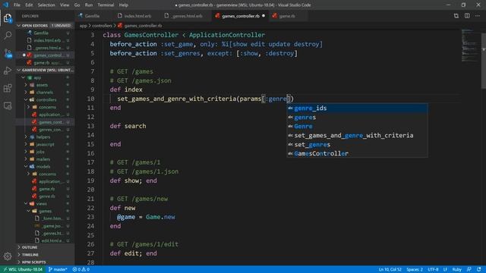Select the GamesController autocomplete suggestion
This screenshot has width=486, height=273.
(357, 153)
